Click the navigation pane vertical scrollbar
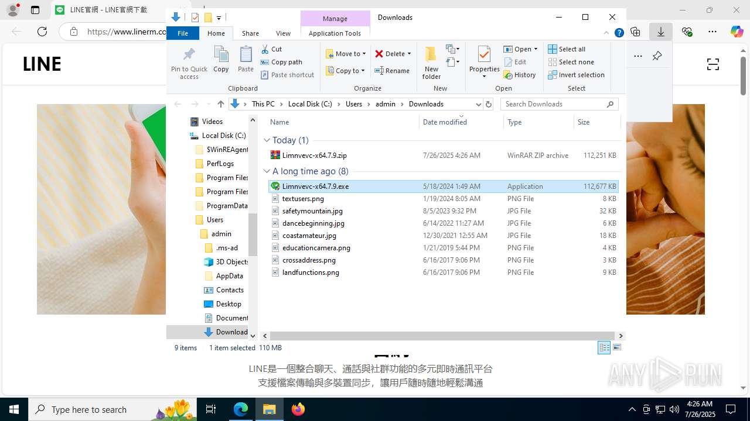This screenshot has height=421, width=750. [x=253, y=234]
